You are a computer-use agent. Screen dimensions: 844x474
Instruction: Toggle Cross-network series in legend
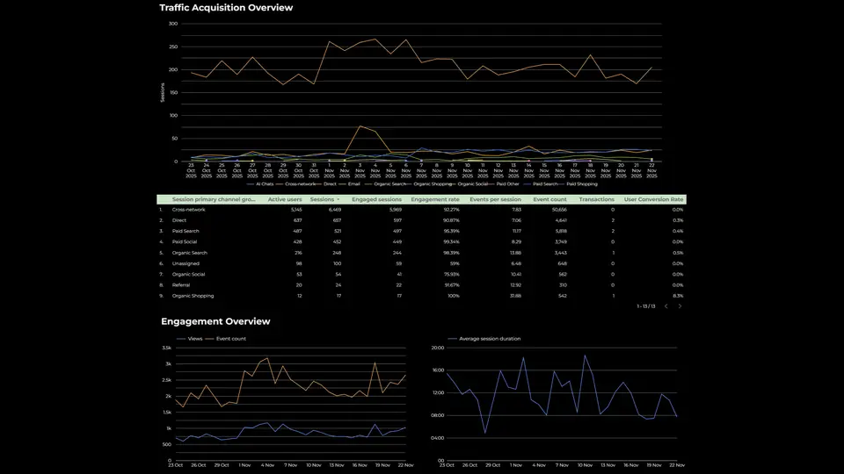tap(296, 183)
